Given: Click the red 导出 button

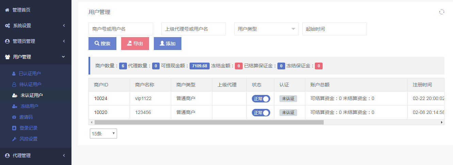Looking at the screenshot, I should 135,44.
